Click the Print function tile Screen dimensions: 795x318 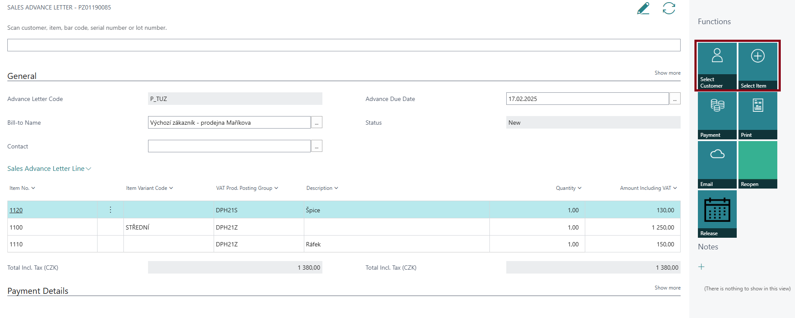[x=758, y=116]
